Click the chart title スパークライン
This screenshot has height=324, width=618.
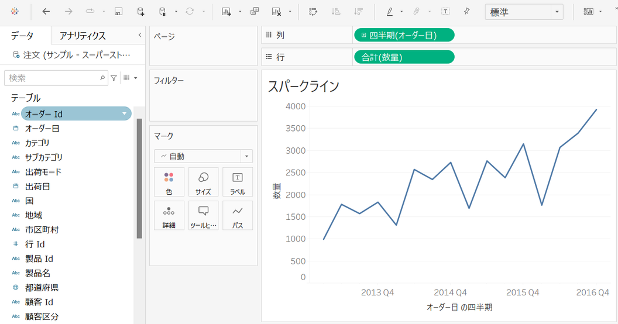(x=304, y=86)
